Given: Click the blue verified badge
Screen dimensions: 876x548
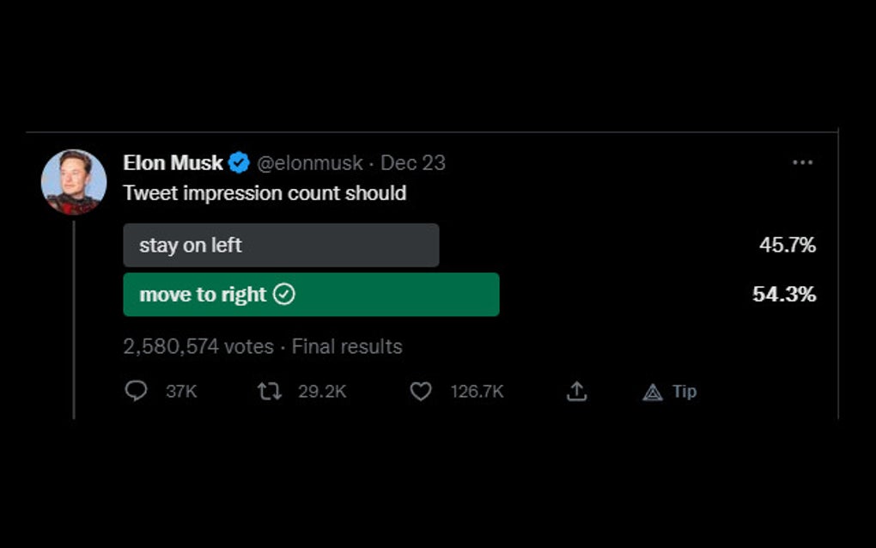Looking at the screenshot, I should [x=239, y=162].
